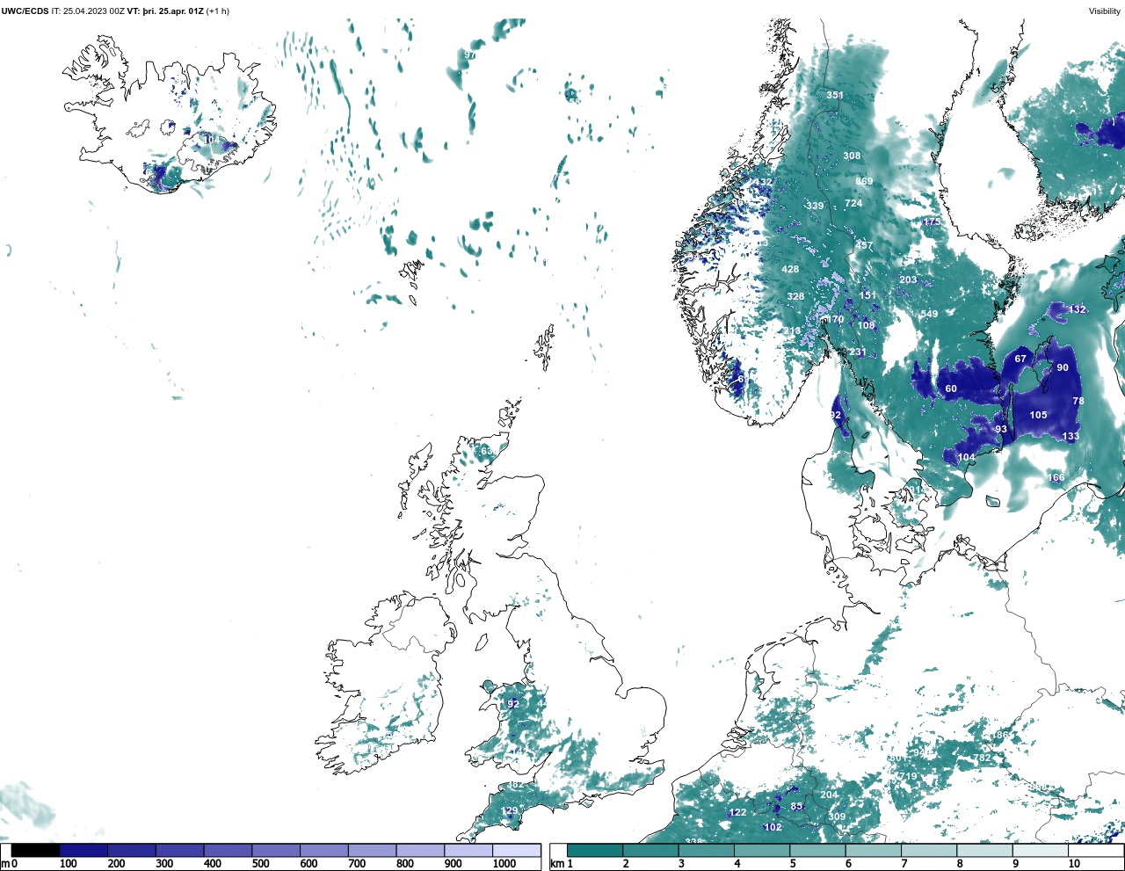This screenshot has width=1125, height=871.
Task: Click the '151' visibility value on map
Action: tap(868, 295)
